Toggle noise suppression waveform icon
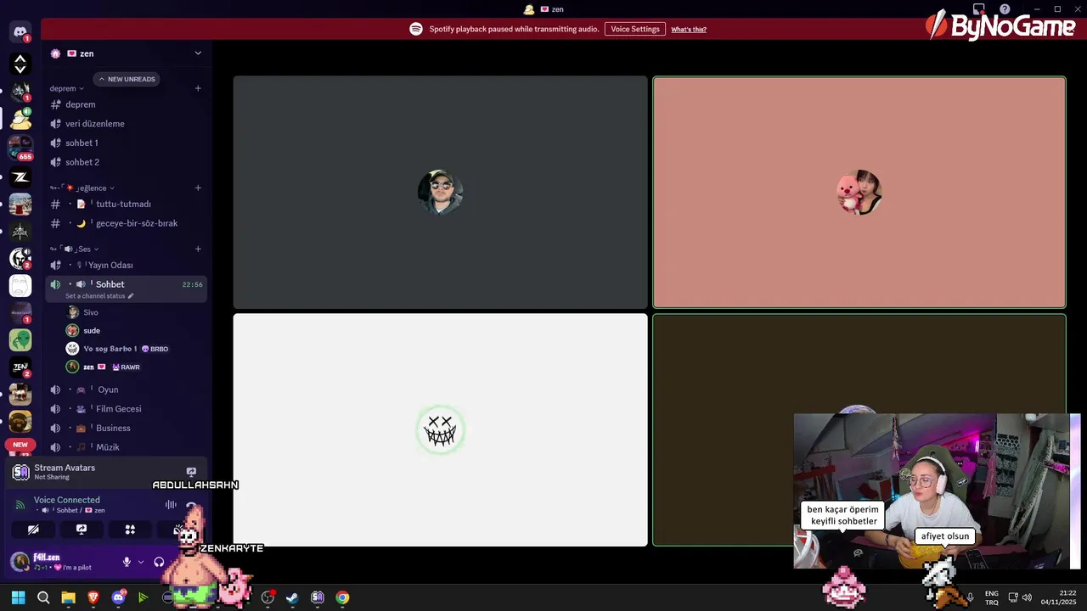 171,504
